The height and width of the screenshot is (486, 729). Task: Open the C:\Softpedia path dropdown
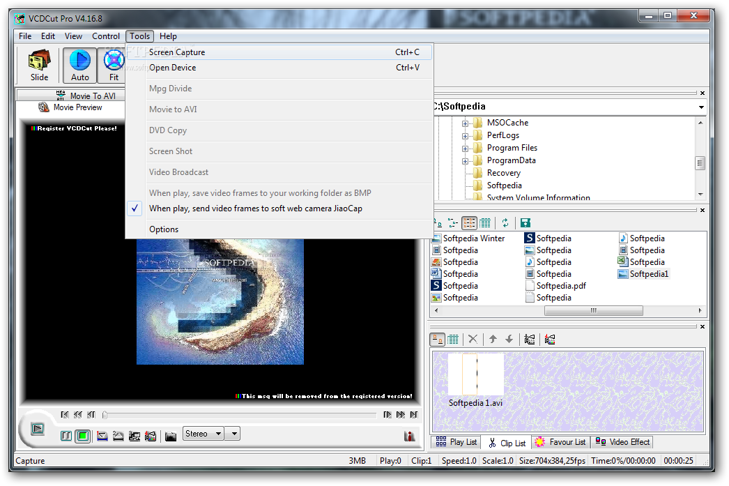[700, 107]
